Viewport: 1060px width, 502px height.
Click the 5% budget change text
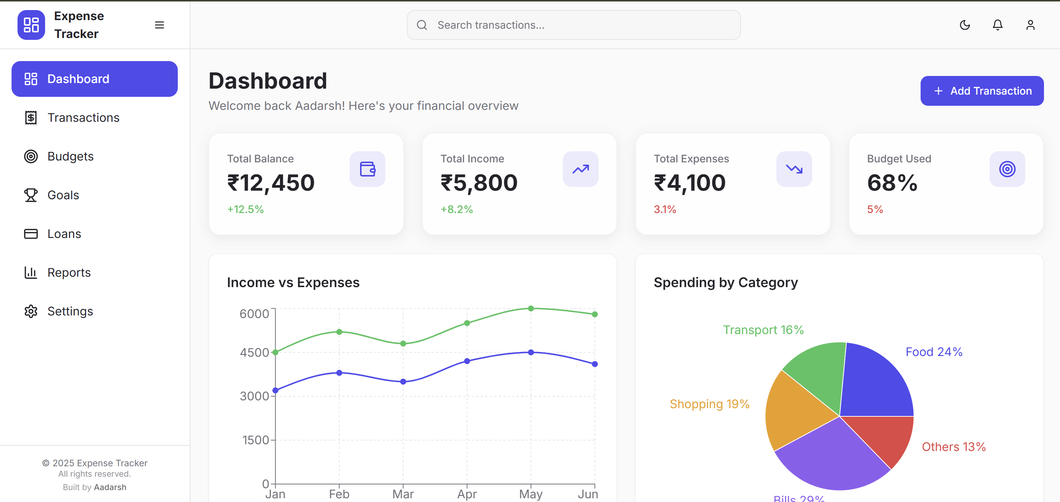point(875,209)
